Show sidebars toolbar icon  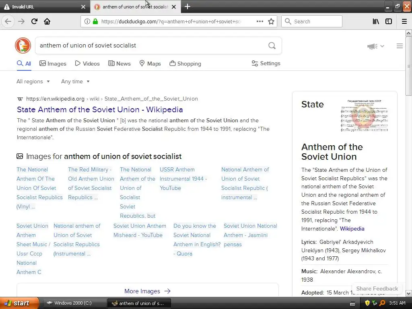pos(389,22)
